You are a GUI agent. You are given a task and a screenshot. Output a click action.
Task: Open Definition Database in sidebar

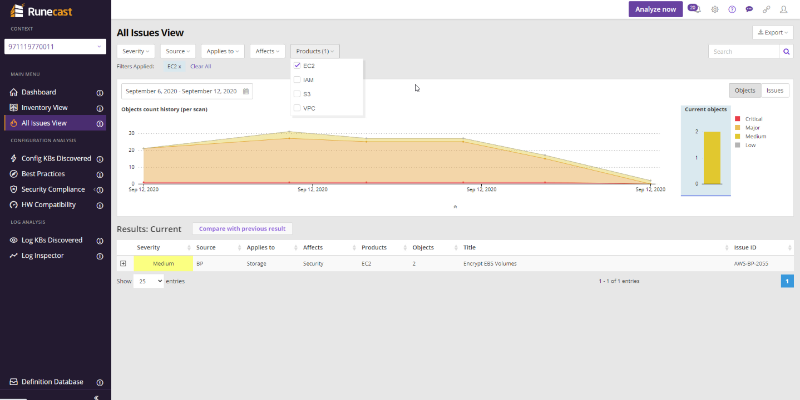coord(52,382)
